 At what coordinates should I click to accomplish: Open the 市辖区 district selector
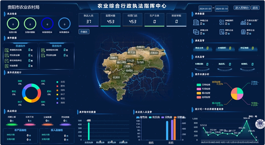84,31
